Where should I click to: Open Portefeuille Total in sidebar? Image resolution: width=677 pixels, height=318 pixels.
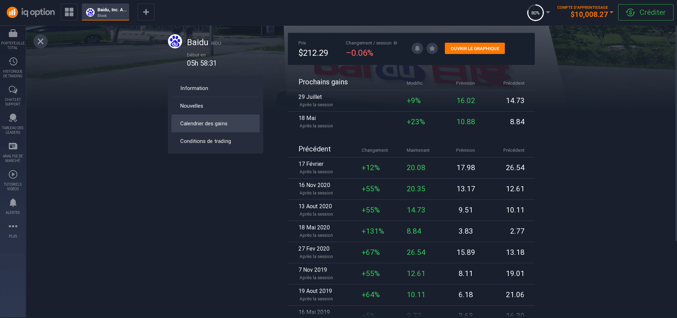[13, 40]
